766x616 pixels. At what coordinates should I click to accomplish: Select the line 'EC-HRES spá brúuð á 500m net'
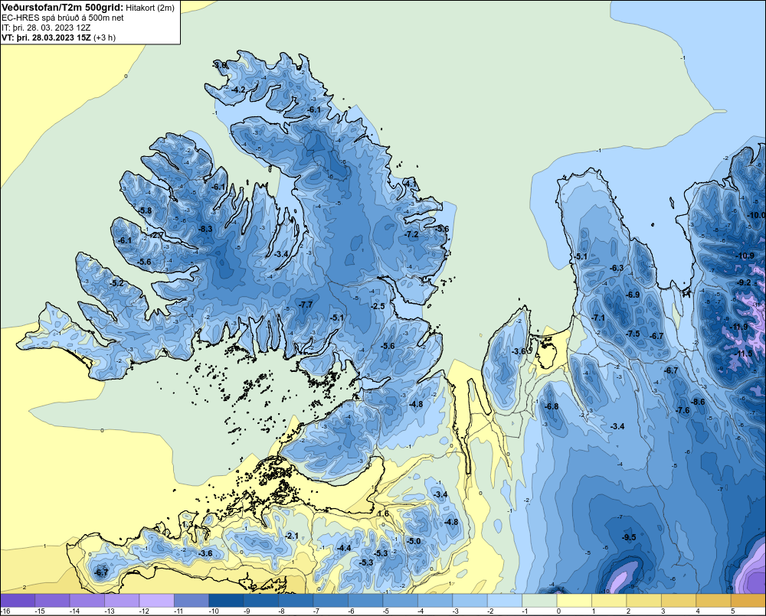[x=63, y=18]
